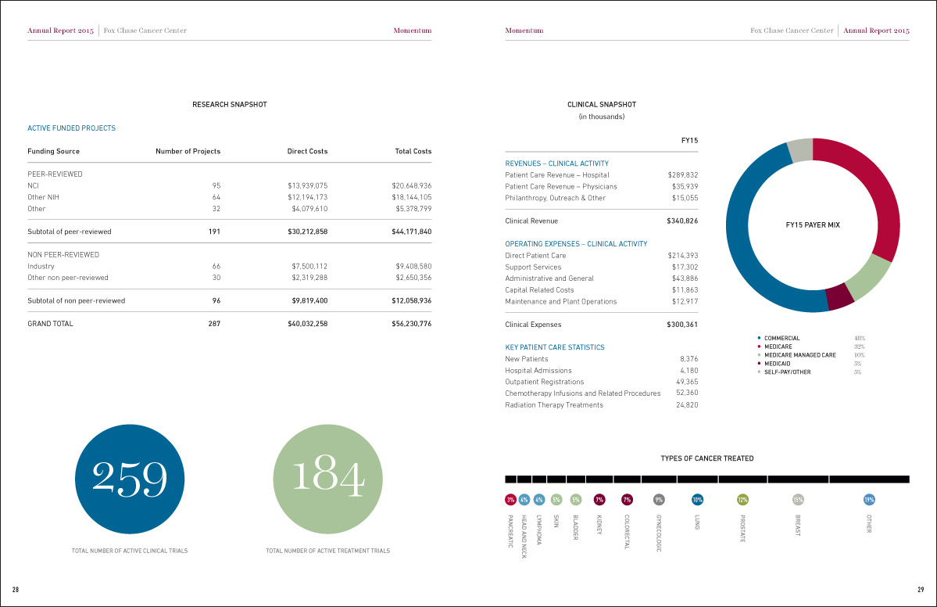This screenshot has height=607, width=937.
Task: Click the Commercial legend bullet dot
Action: (x=759, y=339)
